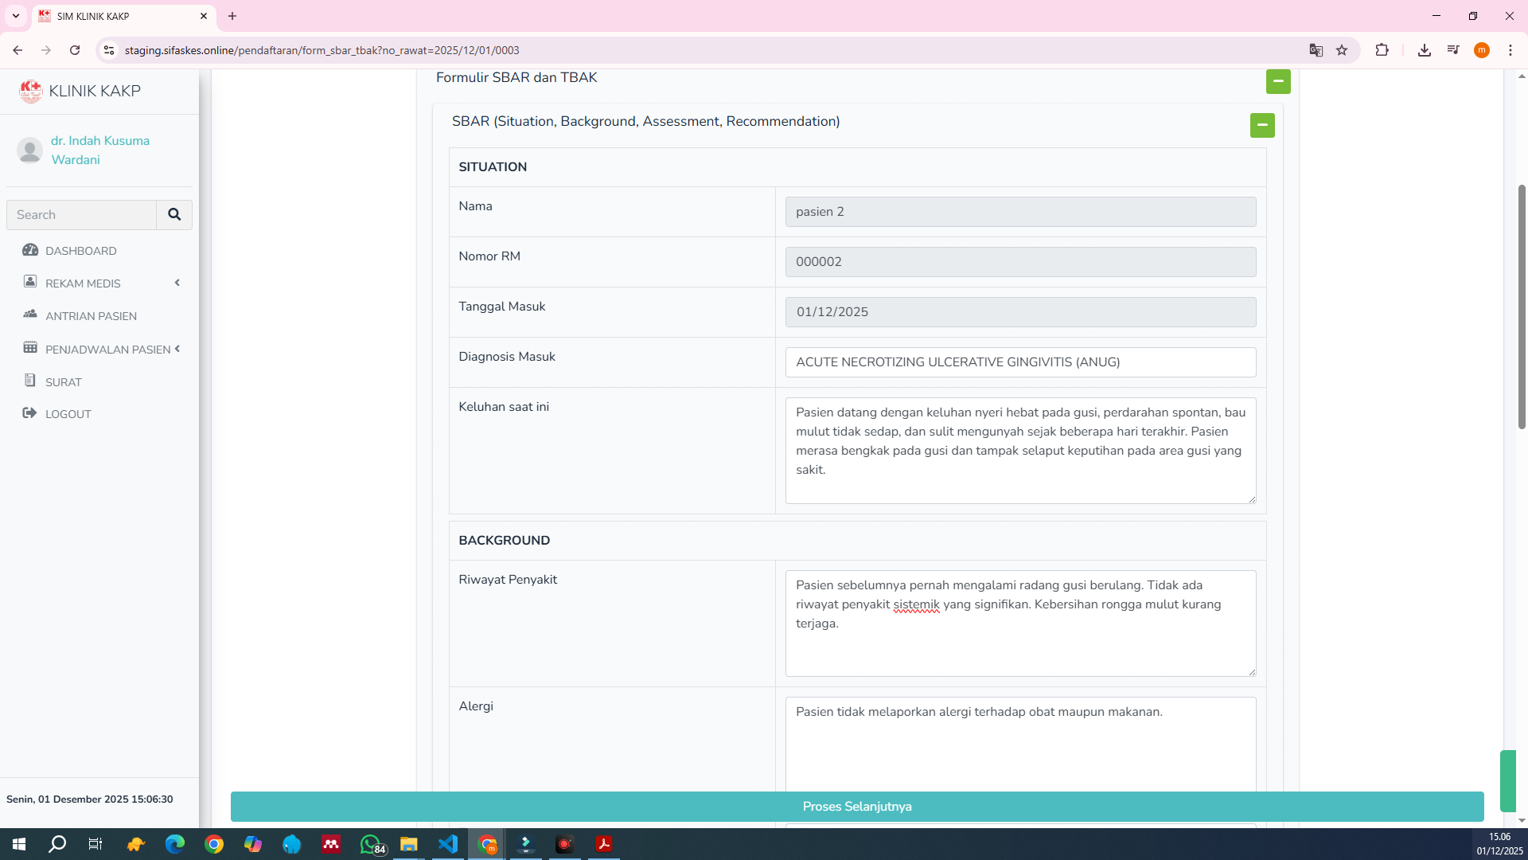Click the Google Translate icon in the address bar
This screenshot has width=1528, height=860.
point(1316,50)
